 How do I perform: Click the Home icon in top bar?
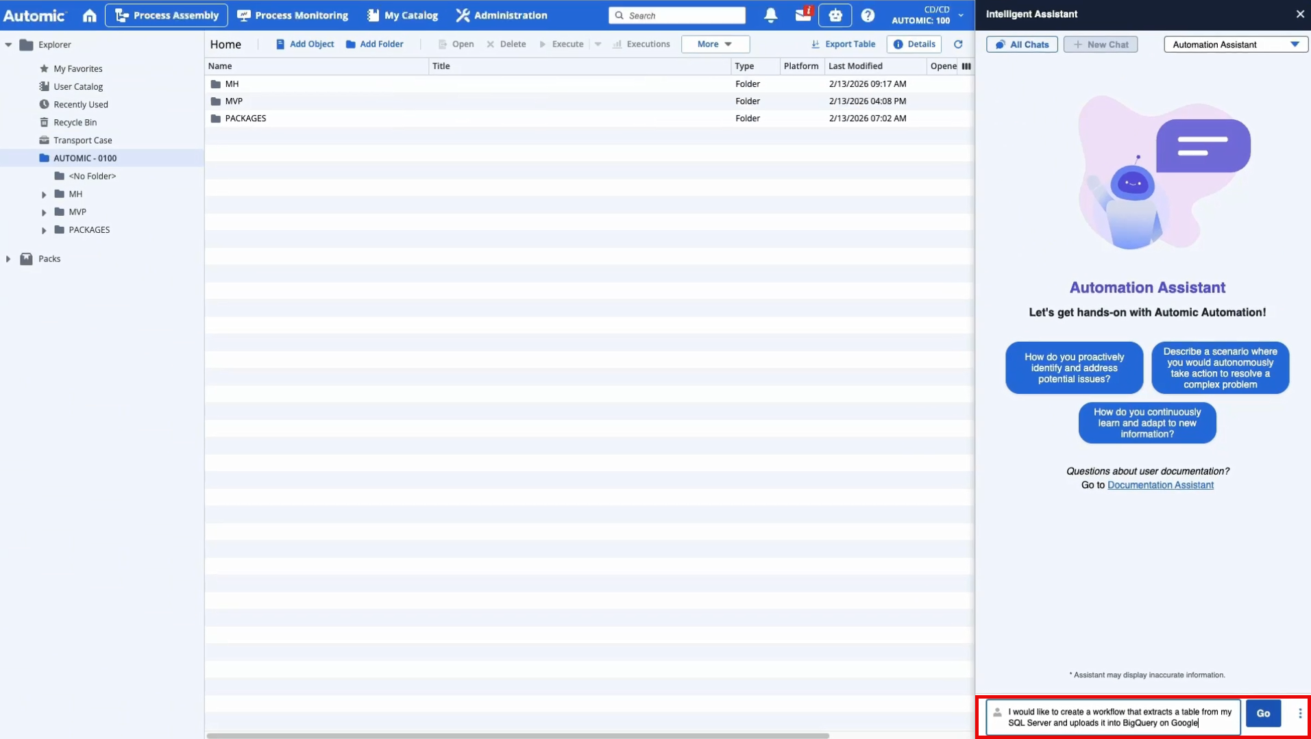pyautogui.click(x=89, y=15)
